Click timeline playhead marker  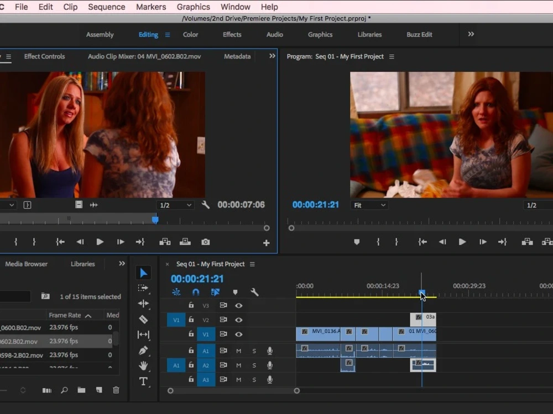tap(422, 293)
